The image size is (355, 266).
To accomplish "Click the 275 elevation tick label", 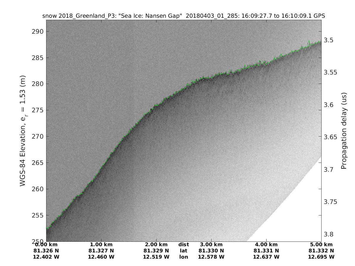I will [38, 110].
